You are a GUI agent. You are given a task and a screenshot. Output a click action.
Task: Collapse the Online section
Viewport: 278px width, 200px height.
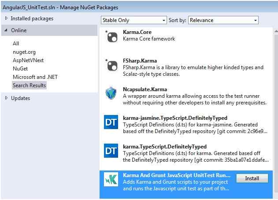click(6, 30)
